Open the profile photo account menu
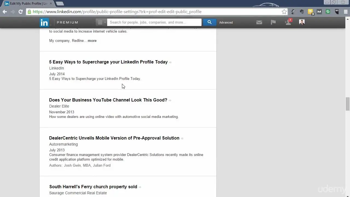The image size is (350, 197). click(x=302, y=22)
